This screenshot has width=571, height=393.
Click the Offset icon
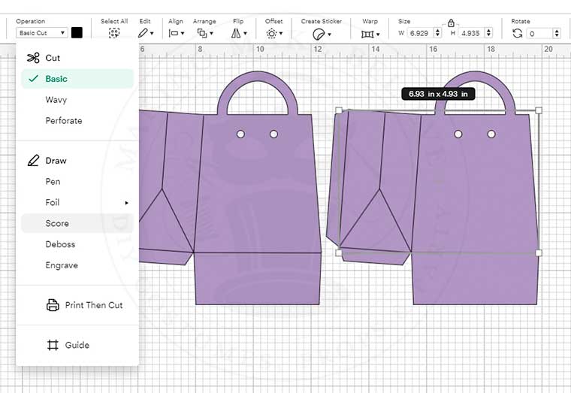273,33
